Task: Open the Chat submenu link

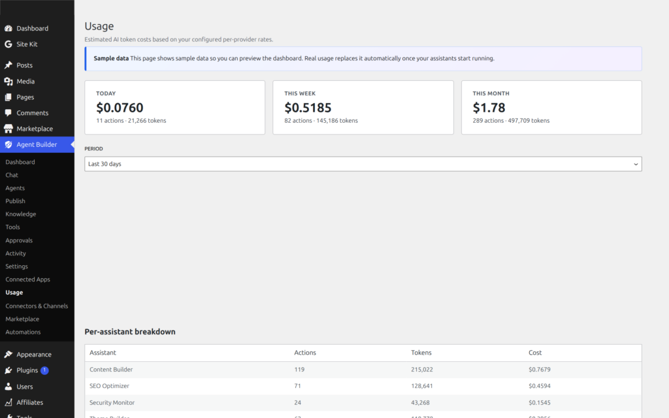Action: [12, 175]
